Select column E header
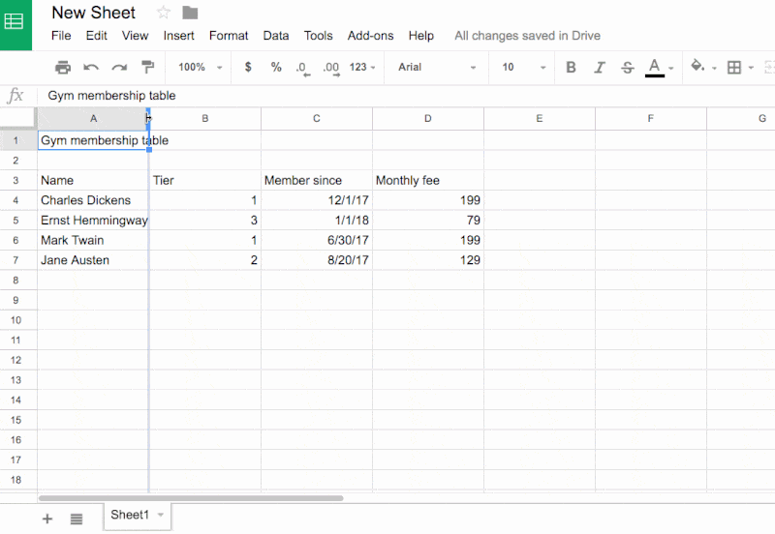775x534 pixels. point(540,118)
